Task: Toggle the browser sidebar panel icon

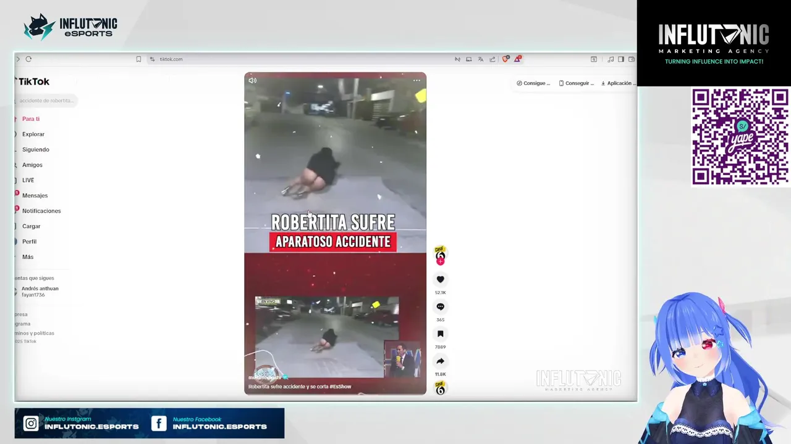Action: pos(621,59)
